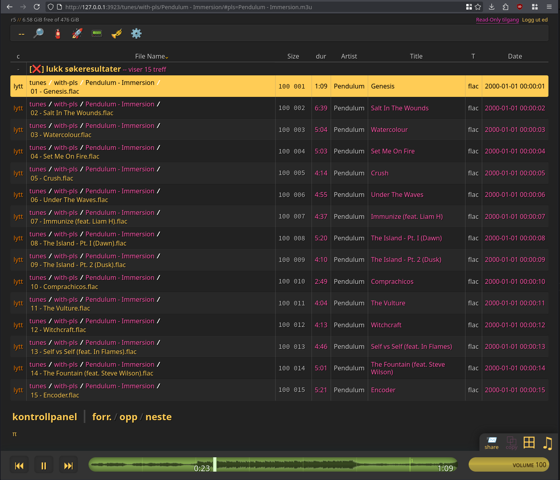Click The Fountain (feat. Steve Wilson) title

408,368
